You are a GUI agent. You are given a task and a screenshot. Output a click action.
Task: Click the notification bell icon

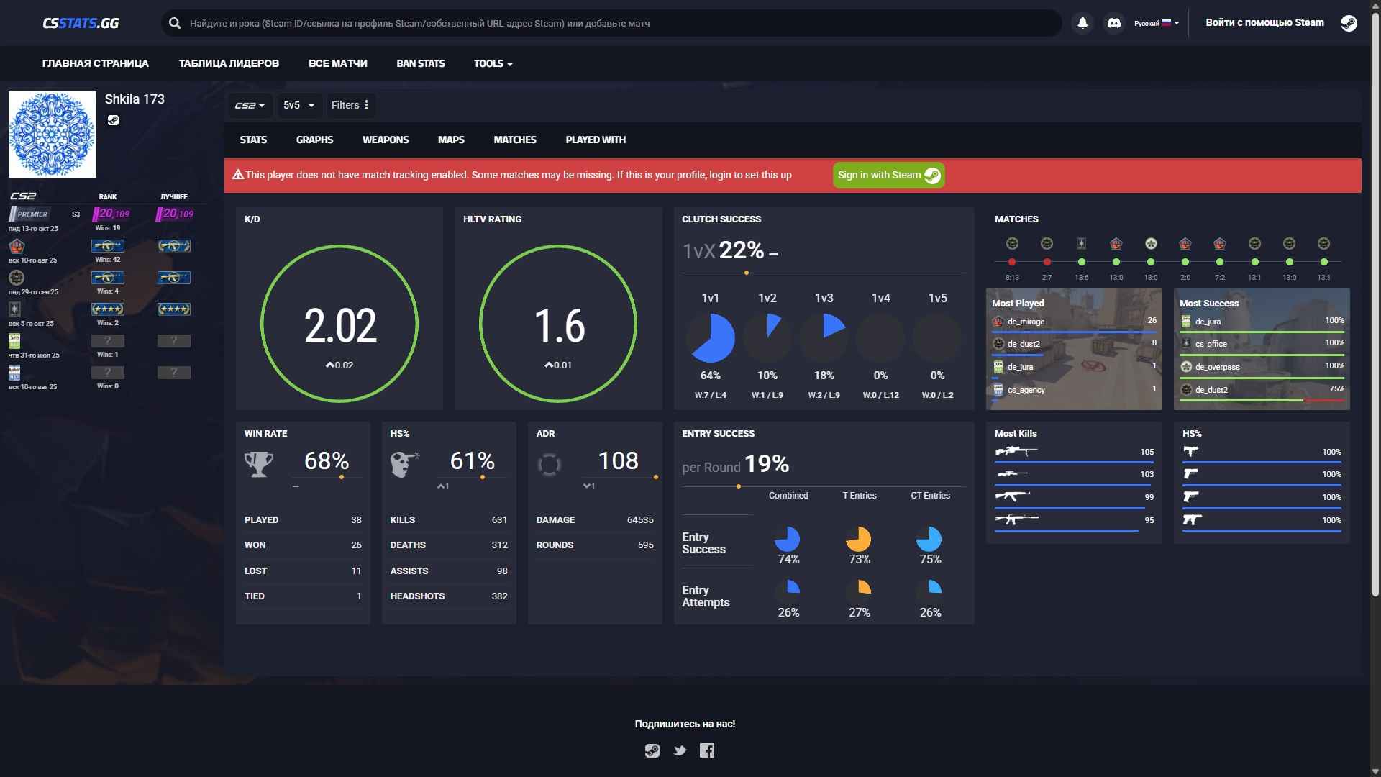pos(1083,22)
